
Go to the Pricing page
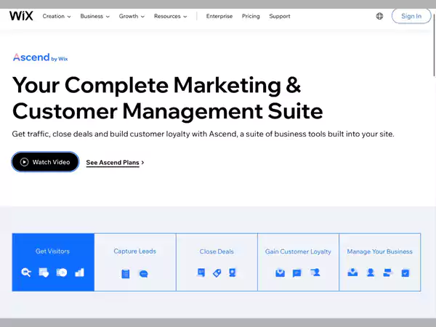tap(251, 16)
